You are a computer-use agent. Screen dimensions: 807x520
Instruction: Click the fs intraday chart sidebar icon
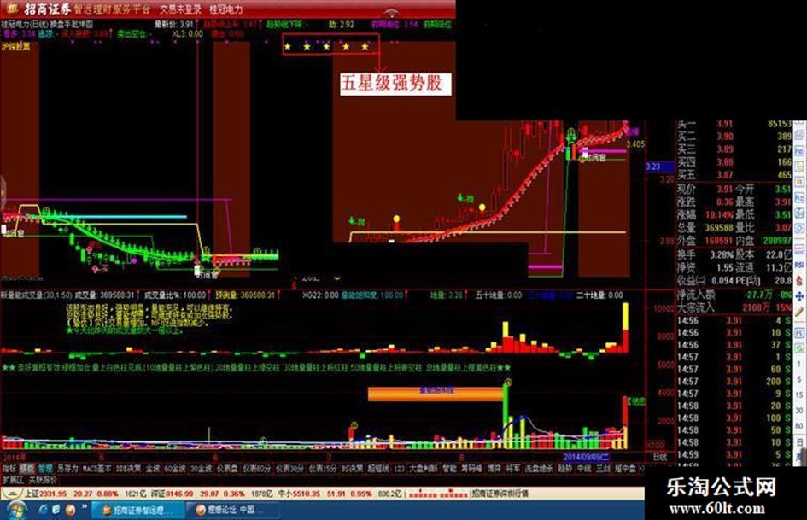pos(798,333)
